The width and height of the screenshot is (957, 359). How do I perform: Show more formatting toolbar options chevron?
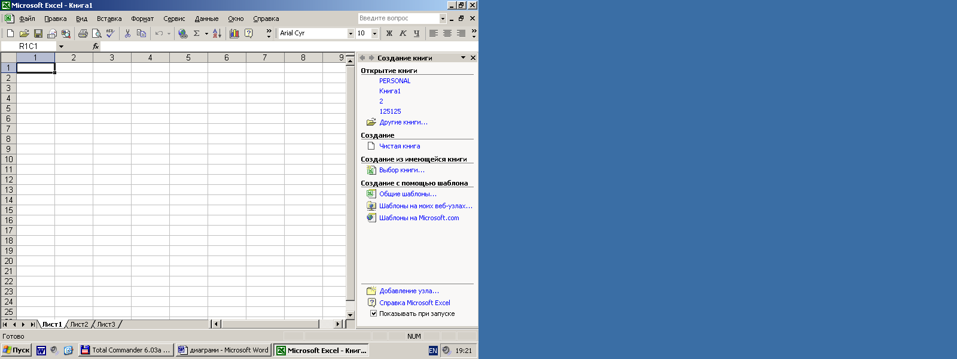coord(474,34)
